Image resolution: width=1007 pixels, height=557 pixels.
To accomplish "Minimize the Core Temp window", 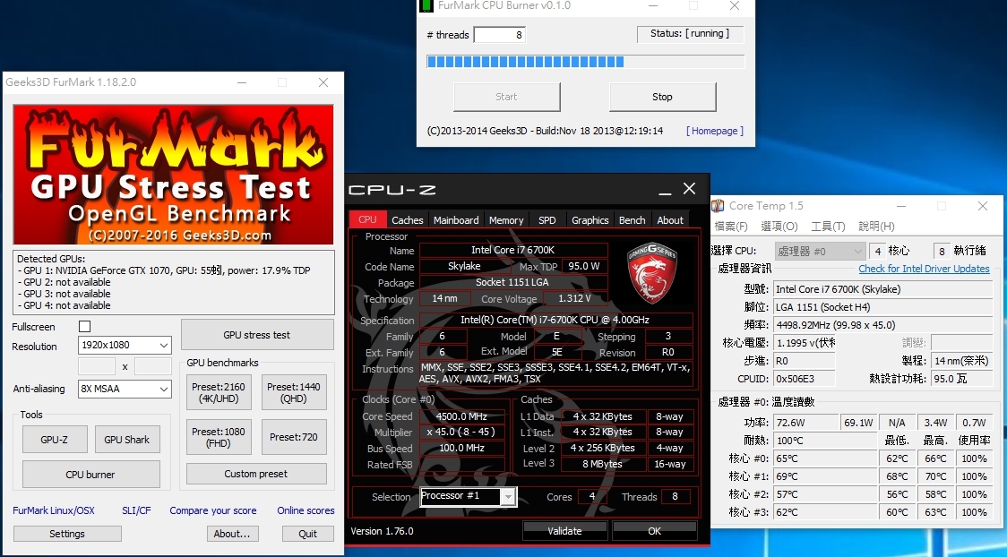I will pos(901,206).
